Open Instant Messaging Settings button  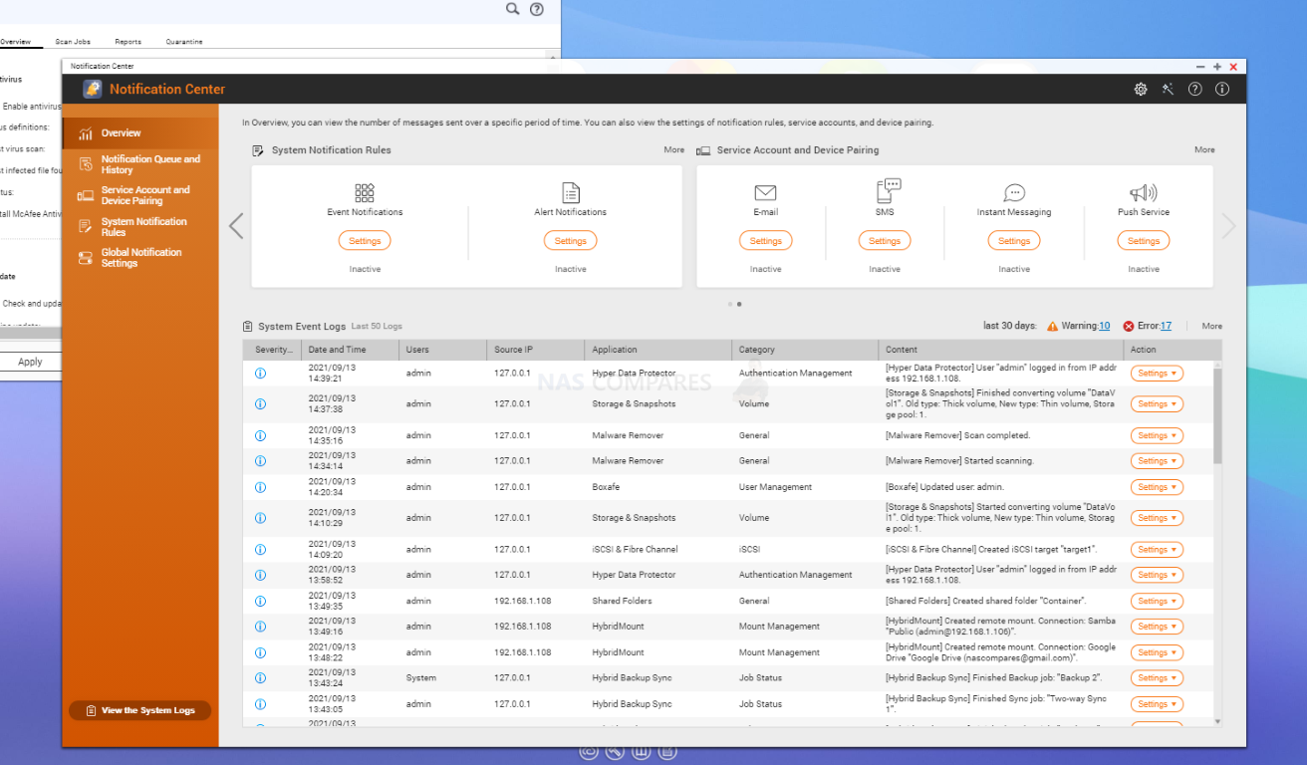click(x=1014, y=241)
